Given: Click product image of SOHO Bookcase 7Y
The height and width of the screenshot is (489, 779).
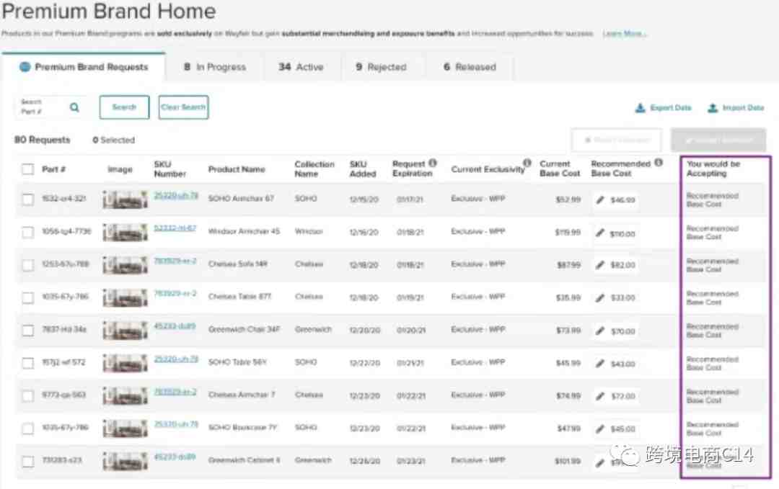Looking at the screenshot, I should (126, 429).
